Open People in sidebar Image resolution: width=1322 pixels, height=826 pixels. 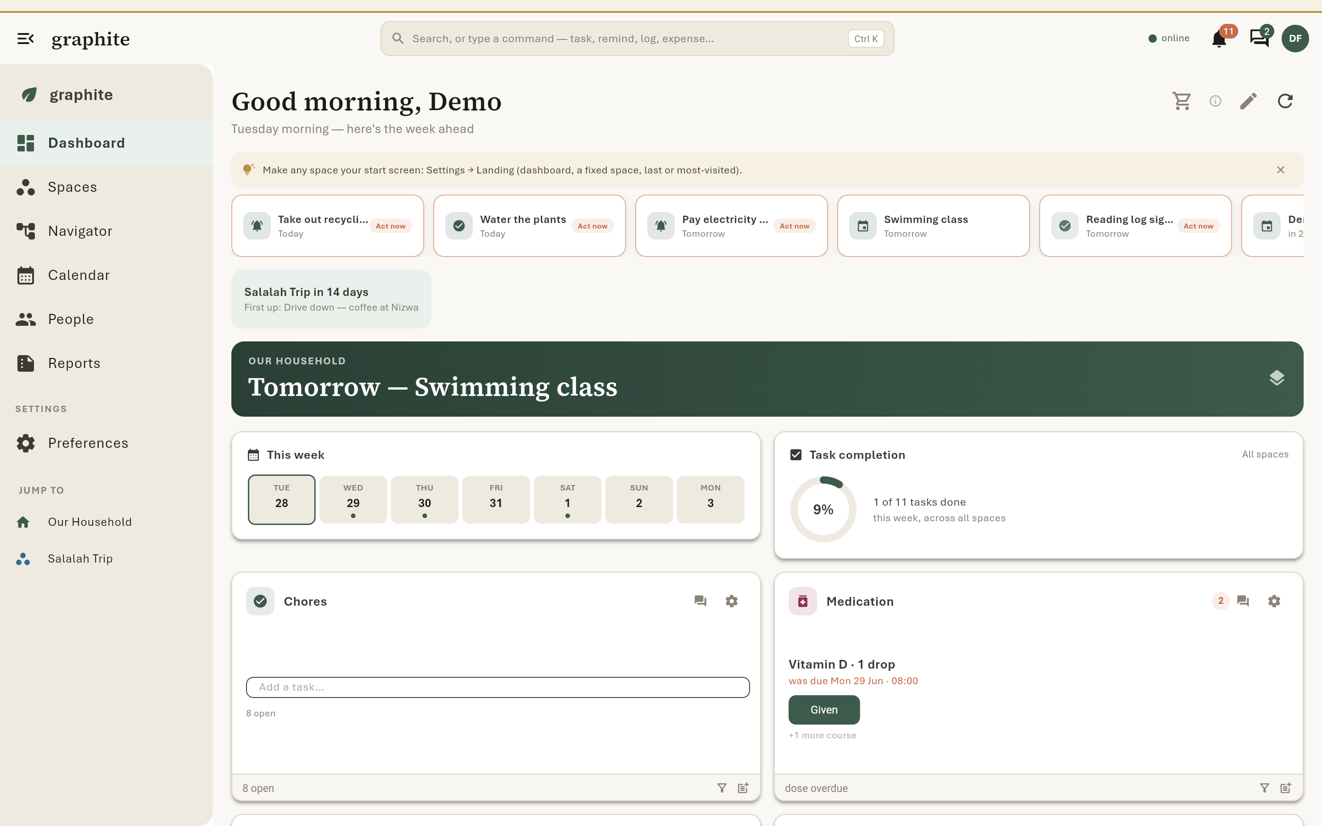tap(106, 319)
